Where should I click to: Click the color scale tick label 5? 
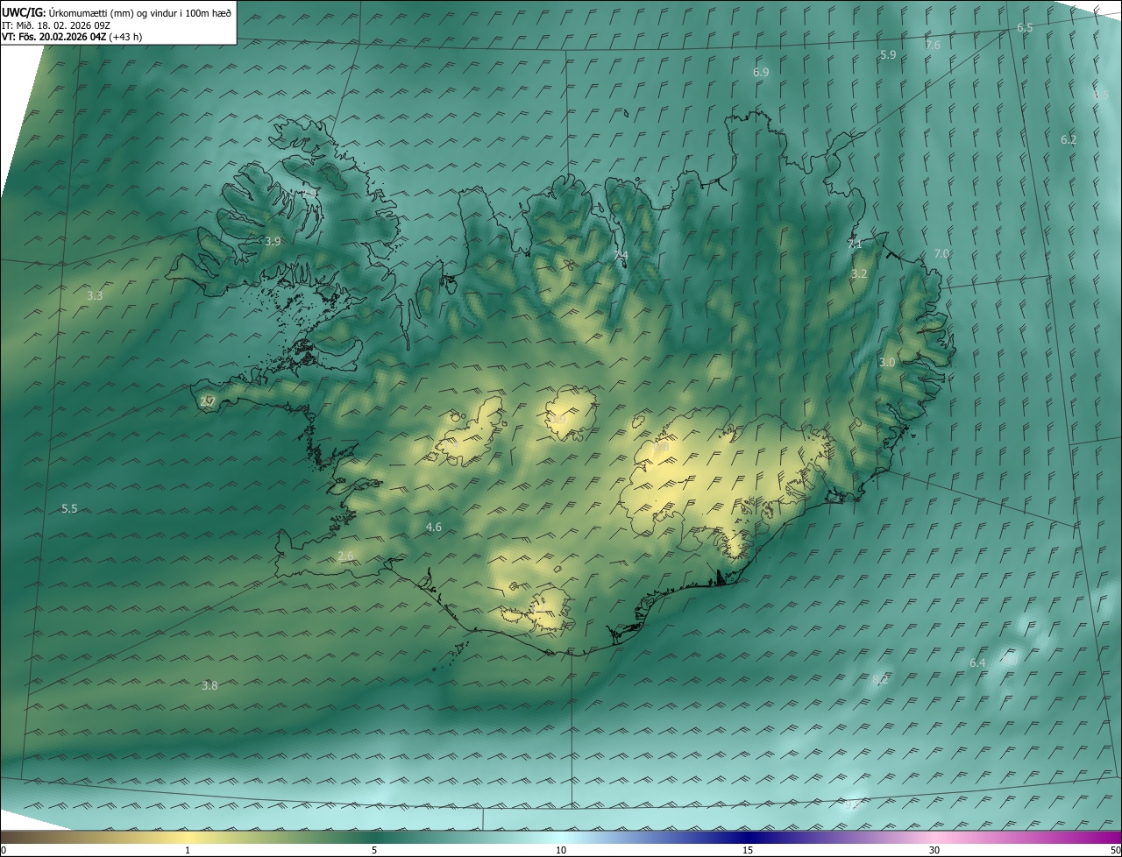(x=374, y=850)
